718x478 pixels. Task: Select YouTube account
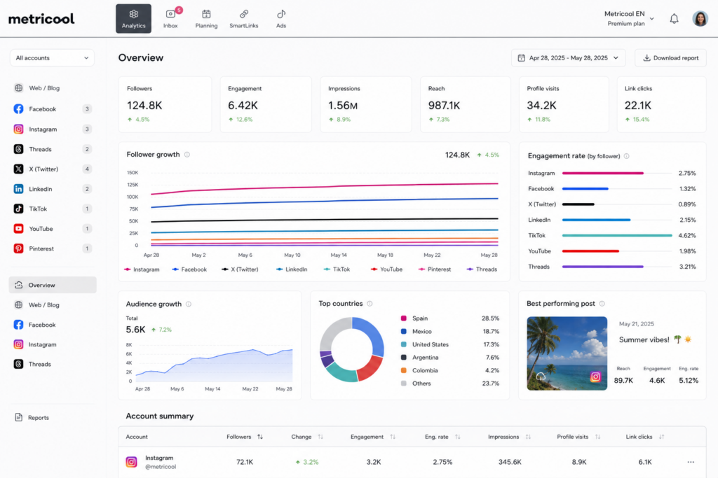coord(52,228)
